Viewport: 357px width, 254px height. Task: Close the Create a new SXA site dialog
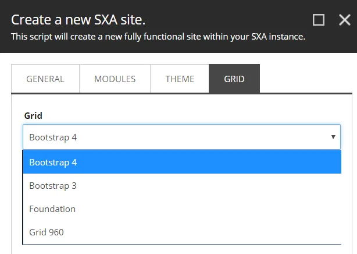coord(345,20)
